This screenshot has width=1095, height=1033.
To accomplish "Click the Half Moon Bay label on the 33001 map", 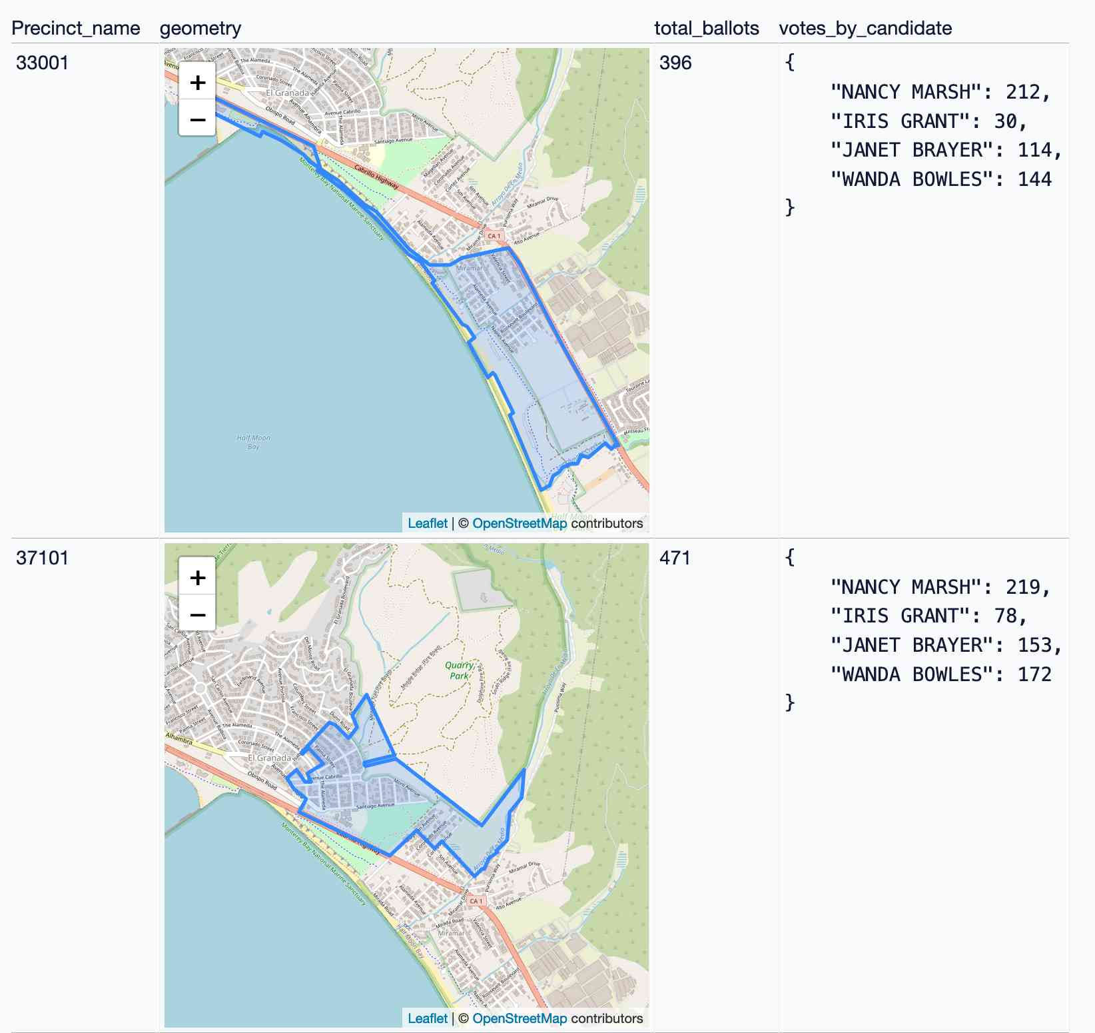I will [x=253, y=442].
